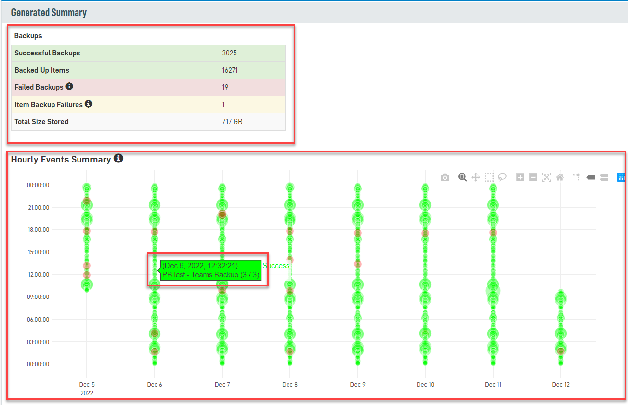Select the Item Backup Failures label
The image size is (628, 405).
49,105
